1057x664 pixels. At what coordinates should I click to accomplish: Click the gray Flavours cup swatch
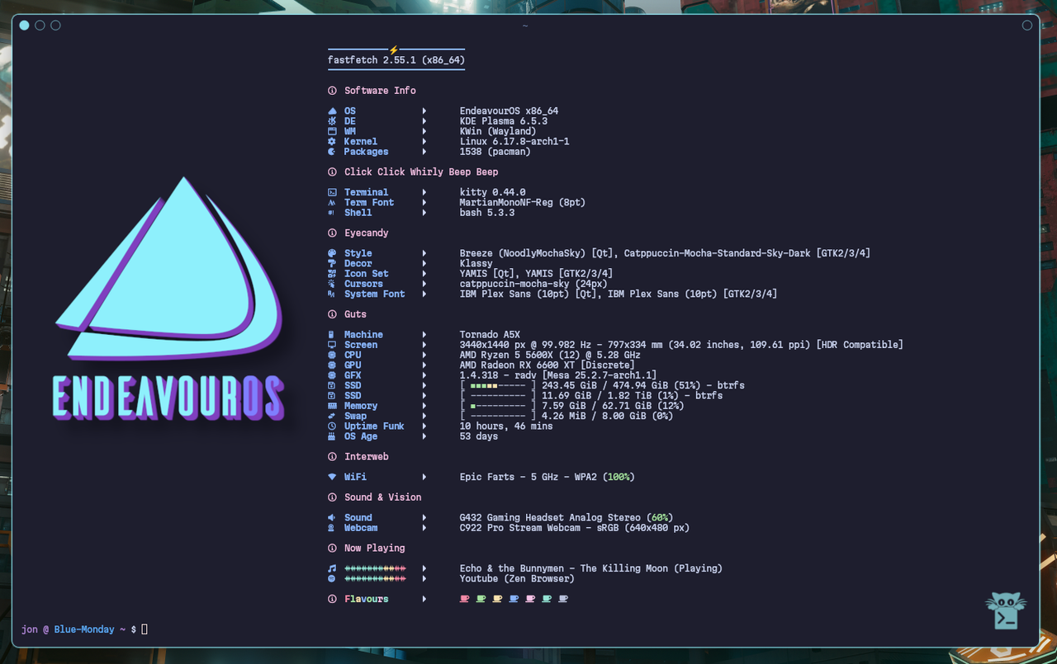click(563, 599)
